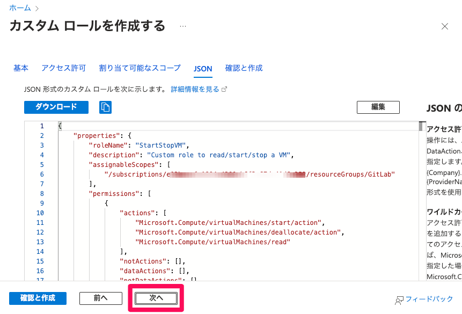
Task: Open the 確認と作成 tab
Action: (x=244, y=68)
